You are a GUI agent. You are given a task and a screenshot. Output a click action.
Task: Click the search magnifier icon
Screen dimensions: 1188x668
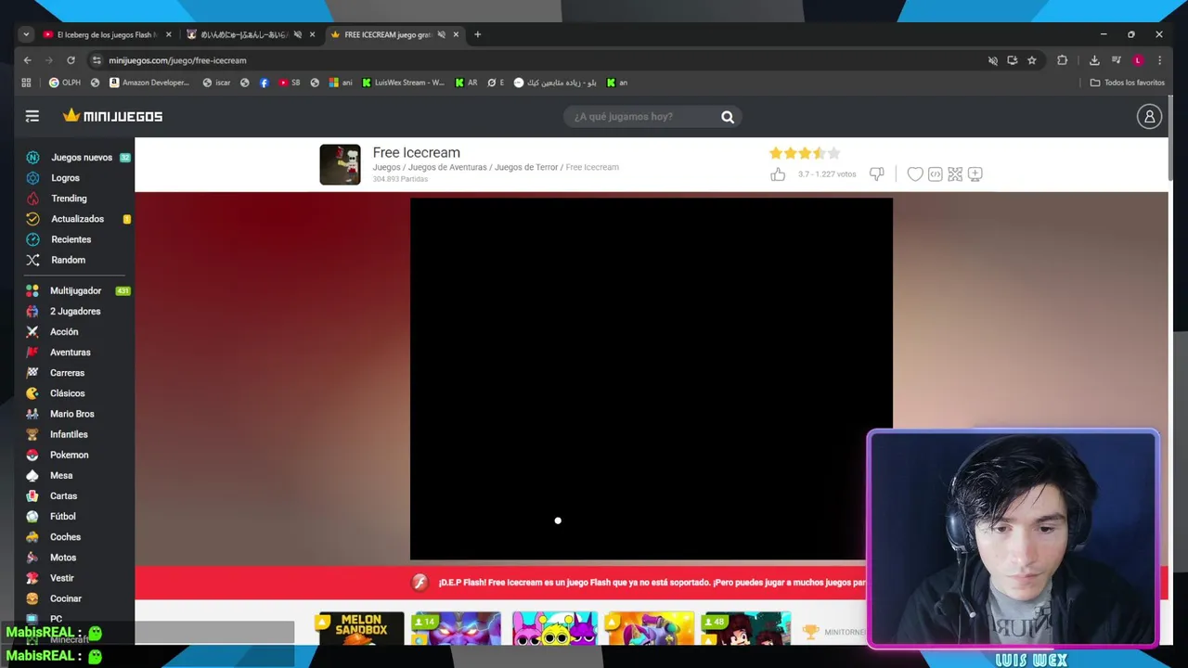tap(728, 117)
